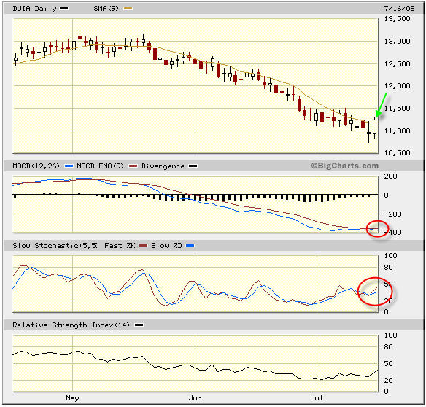Click the 'Fast %K' label

tap(120, 246)
